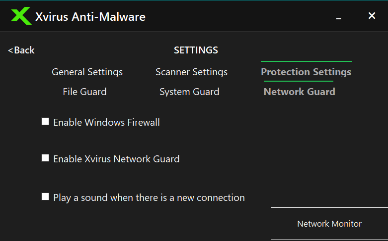
Task: Go back using the Back link
Action: [21, 50]
